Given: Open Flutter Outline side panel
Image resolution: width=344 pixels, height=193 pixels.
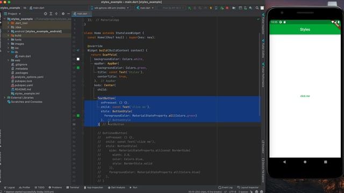Looking at the screenshot, I should (x=263, y=49).
